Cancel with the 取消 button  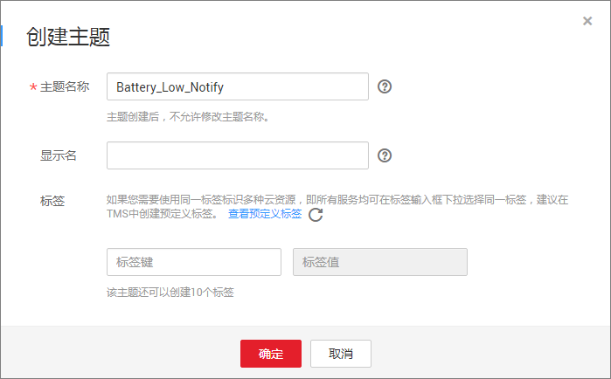341,354
